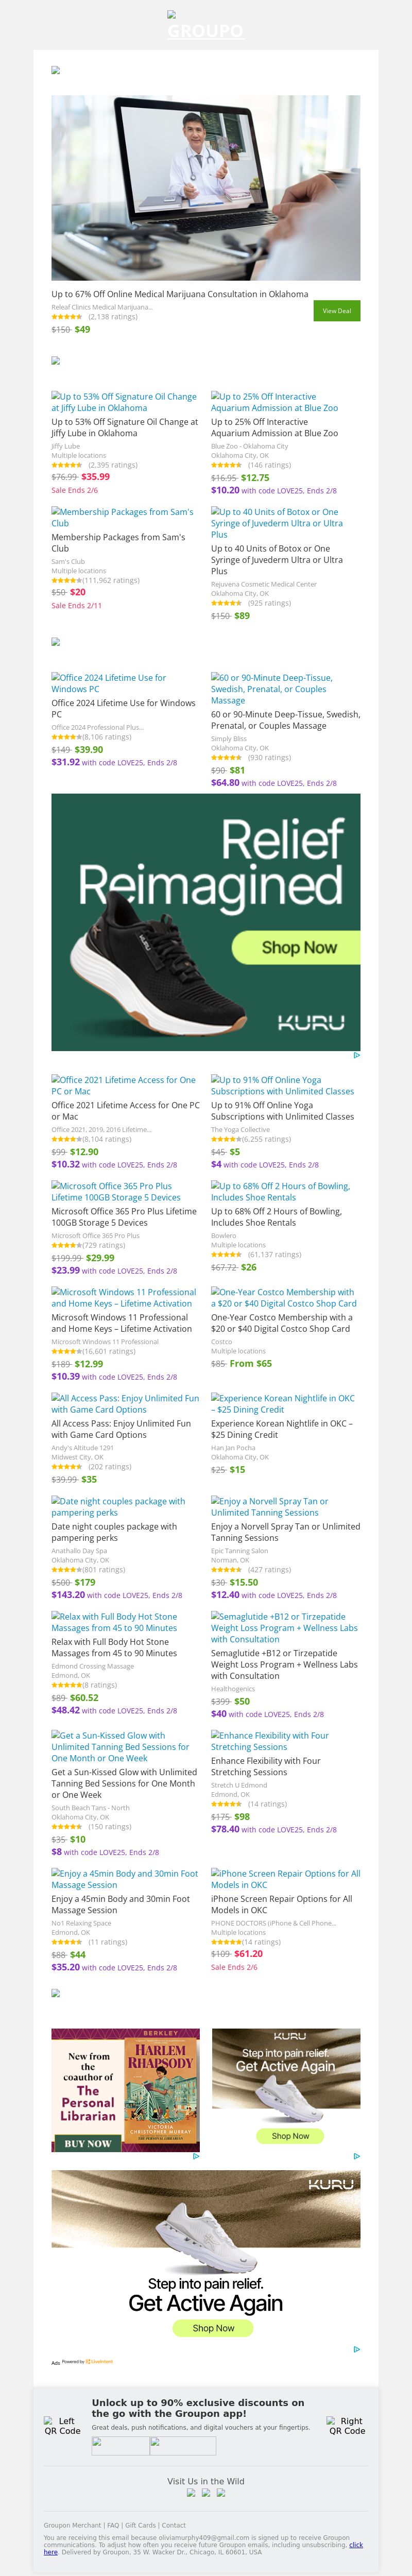
Task: Click Shop Now on Relief Reimagined ad
Action: pos(298,947)
